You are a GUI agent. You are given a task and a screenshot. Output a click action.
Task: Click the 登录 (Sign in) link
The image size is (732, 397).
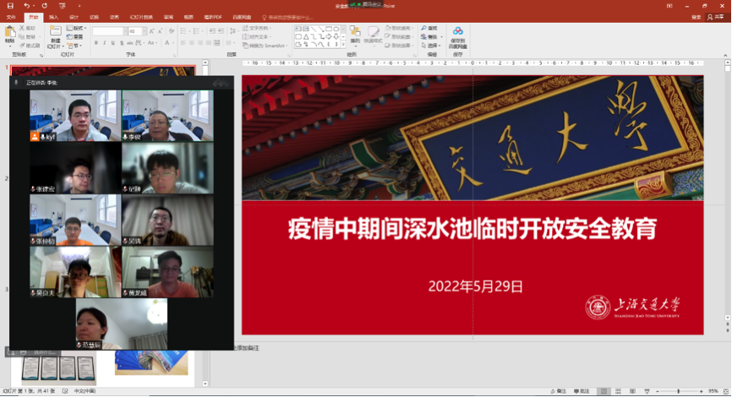coord(696,17)
